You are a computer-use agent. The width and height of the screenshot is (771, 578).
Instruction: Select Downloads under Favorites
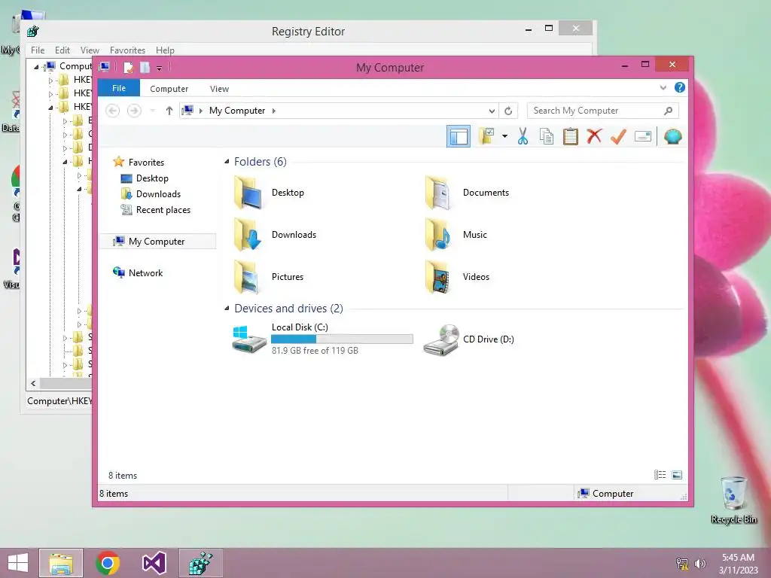[158, 194]
